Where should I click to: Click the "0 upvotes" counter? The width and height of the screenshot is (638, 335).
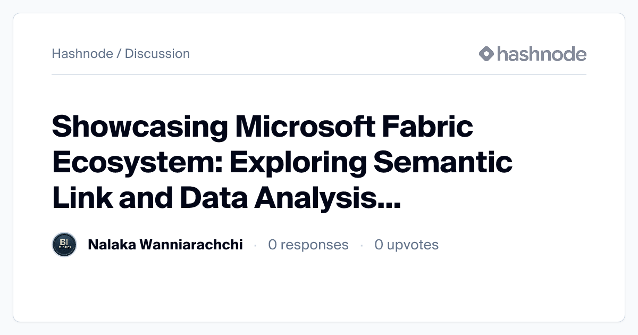click(407, 245)
